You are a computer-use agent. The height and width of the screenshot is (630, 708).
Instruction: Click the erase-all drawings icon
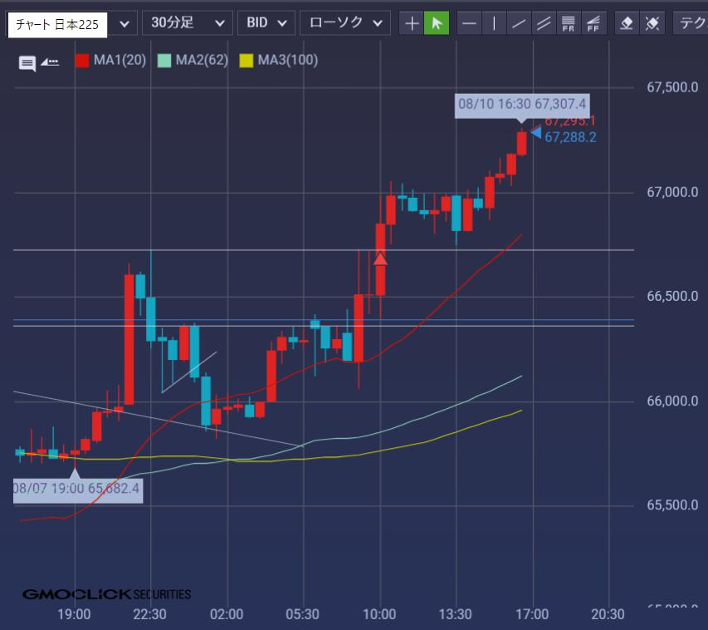(652, 23)
